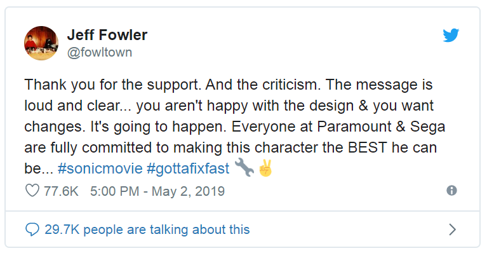Viewport: 487px width, 253px height.
Task: Expand the conversation with the right chevron
Action: coord(453,229)
